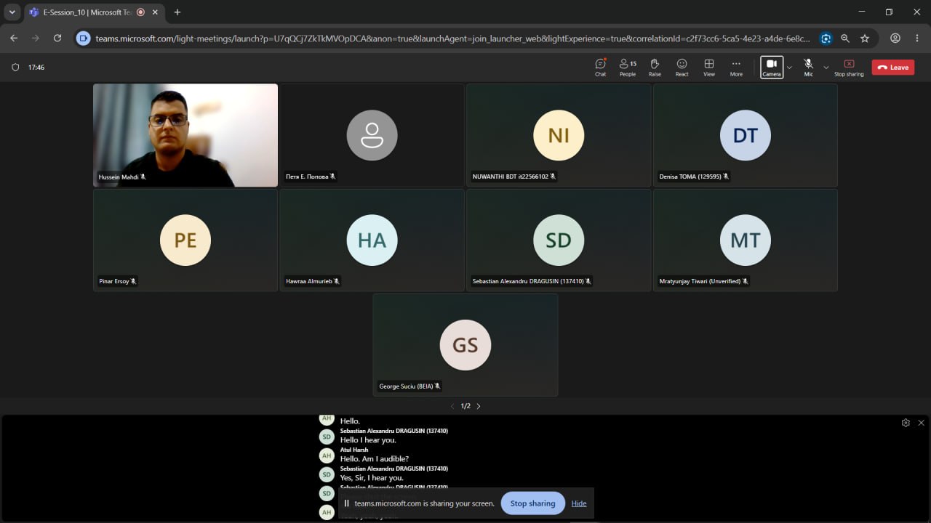931x523 pixels.
Task: Leave the meeting
Action: [893, 68]
